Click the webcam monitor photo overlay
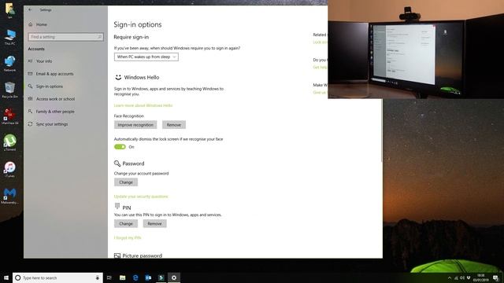The image size is (504, 283). click(x=416, y=49)
